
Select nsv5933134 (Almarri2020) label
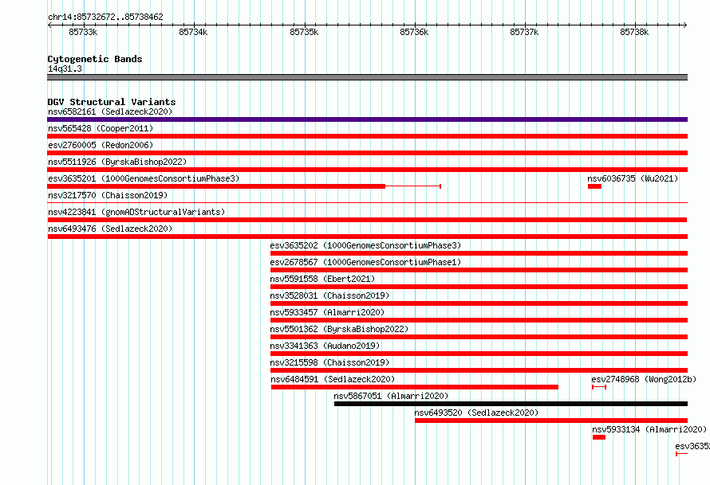click(x=649, y=429)
